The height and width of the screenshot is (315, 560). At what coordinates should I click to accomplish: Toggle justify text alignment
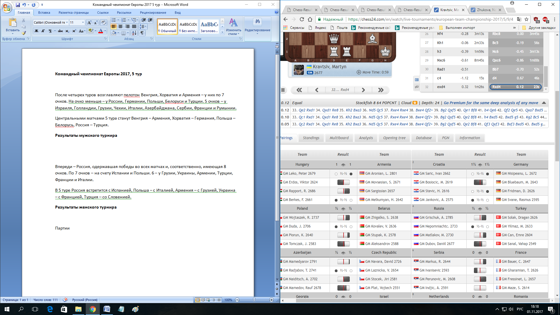point(134,27)
